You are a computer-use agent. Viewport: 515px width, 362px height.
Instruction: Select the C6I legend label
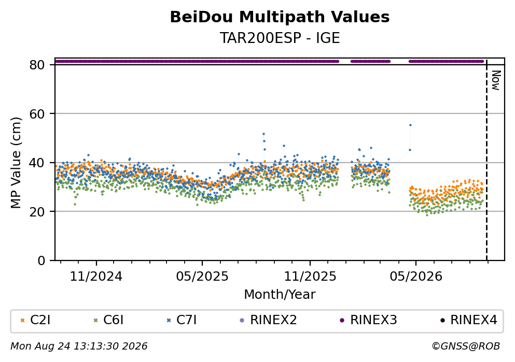113,320
